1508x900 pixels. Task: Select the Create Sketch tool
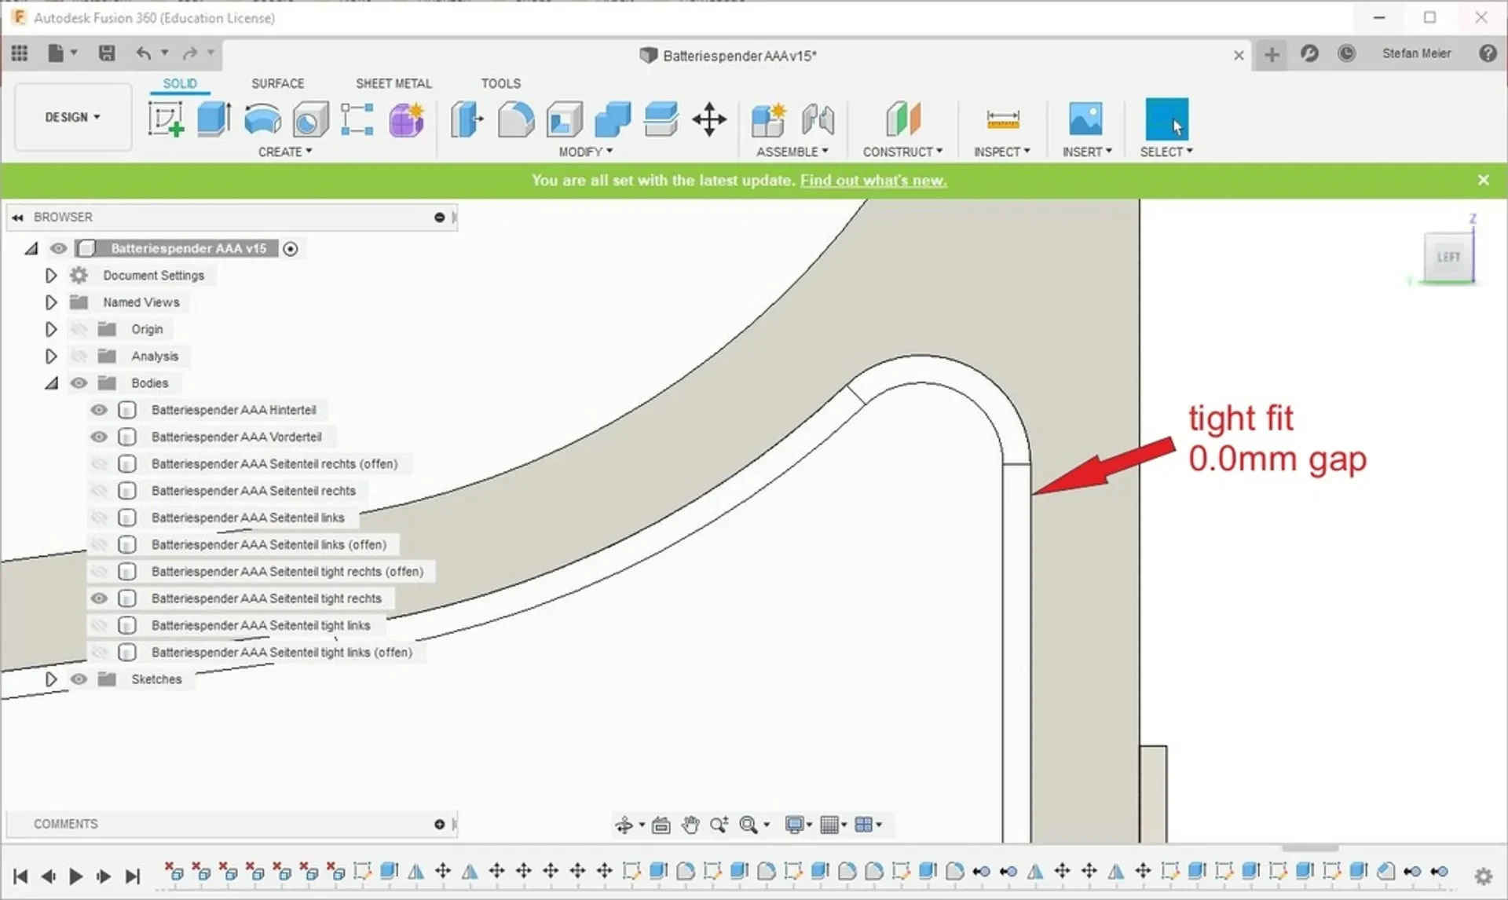click(x=166, y=119)
